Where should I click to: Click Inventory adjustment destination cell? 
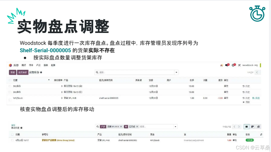pyautogui.click(x=194, y=140)
